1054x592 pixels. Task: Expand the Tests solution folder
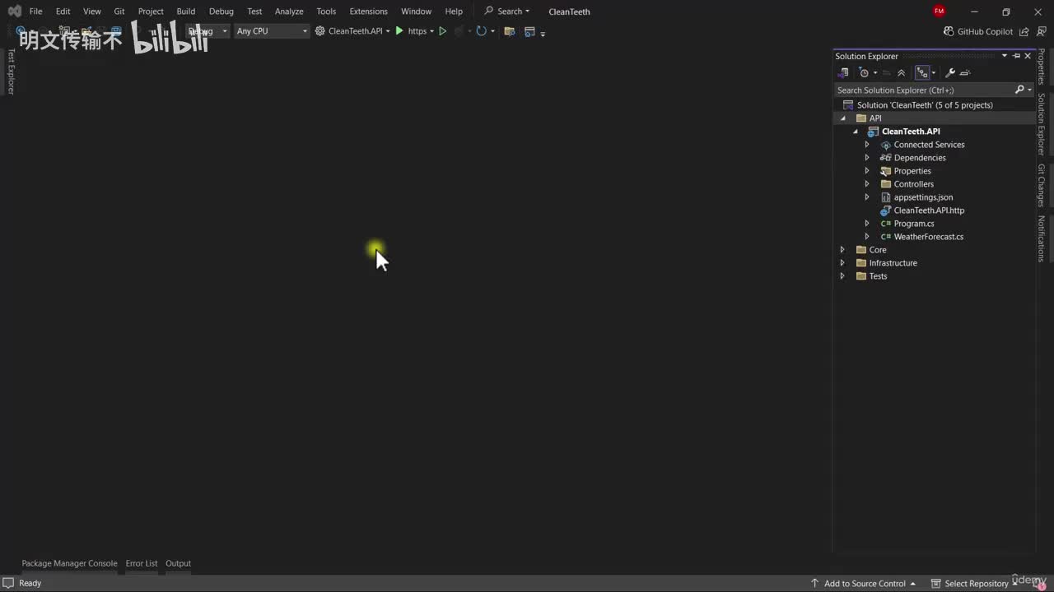pyautogui.click(x=842, y=276)
